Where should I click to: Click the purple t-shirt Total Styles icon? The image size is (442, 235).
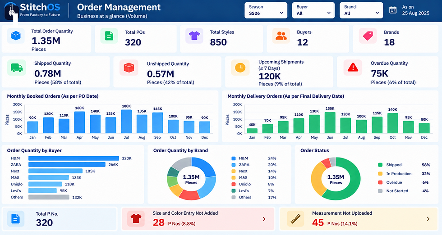194,36
